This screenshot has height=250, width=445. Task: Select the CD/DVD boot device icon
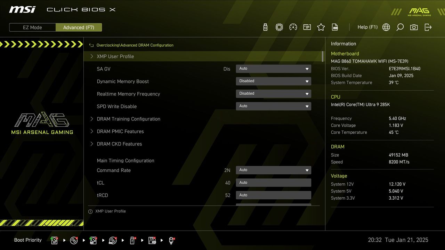click(x=74, y=240)
